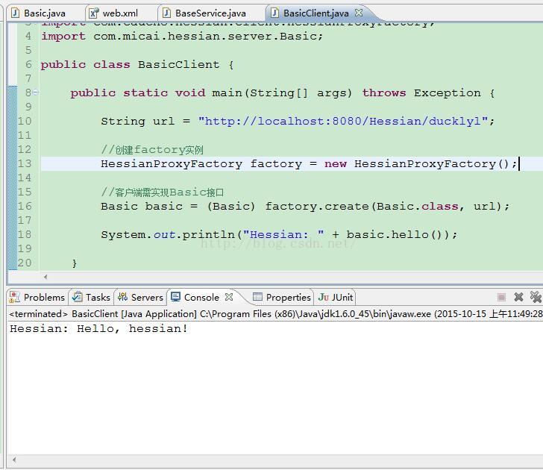Click the Console monitor icon
The image size is (543, 470).
coord(176,297)
